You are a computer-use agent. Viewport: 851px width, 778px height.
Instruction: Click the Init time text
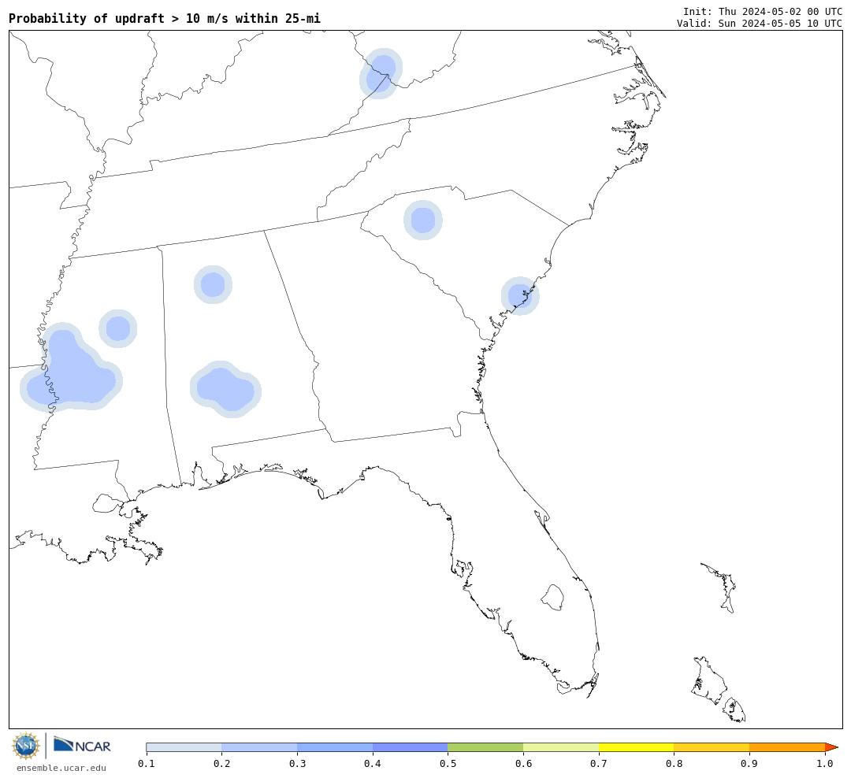pyautogui.click(x=763, y=11)
